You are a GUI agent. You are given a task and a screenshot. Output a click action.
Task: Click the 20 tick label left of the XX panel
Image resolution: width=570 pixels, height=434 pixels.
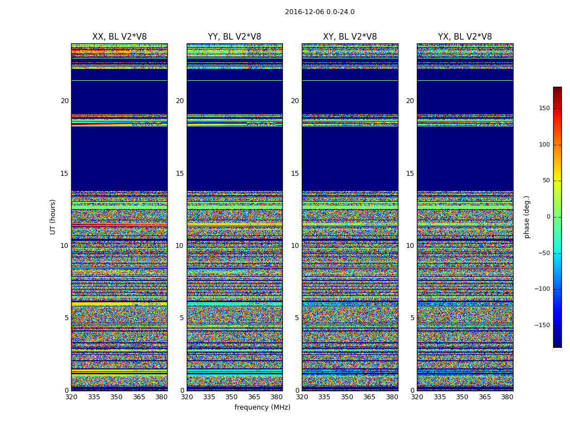(x=65, y=101)
